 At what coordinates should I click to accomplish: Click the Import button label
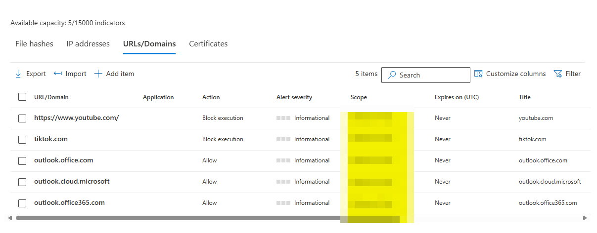(76, 74)
